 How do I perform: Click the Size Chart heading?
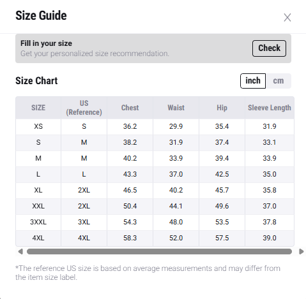pyautogui.click(x=36, y=81)
